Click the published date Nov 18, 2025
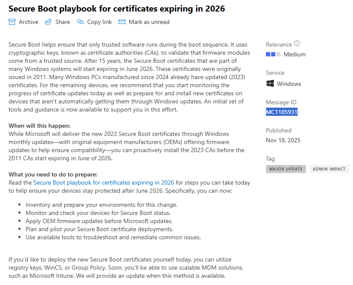The image size is (353, 285). click(x=283, y=140)
